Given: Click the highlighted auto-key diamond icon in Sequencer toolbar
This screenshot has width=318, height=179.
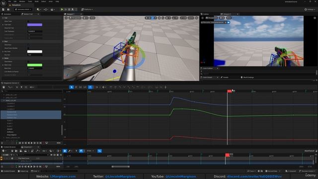Looking at the screenshot, I should click(65, 151).
